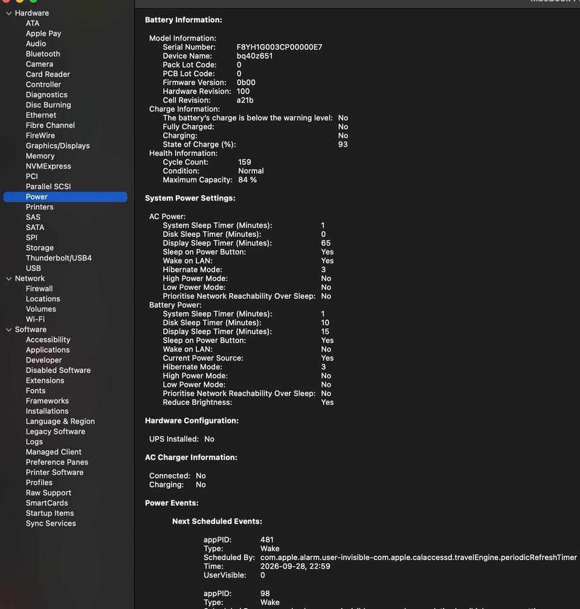Select the highlighted Power item
Image resolution: width=580 pixels, height=609 pixels.
click(65, 197)
